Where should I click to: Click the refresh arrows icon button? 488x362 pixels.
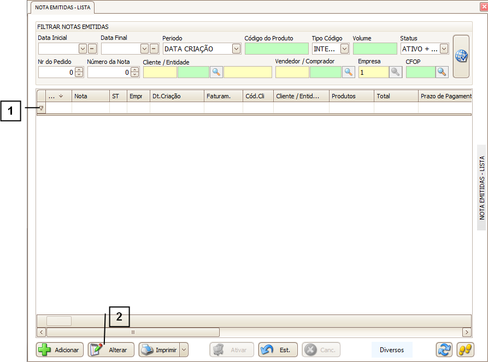coord(444,350)
